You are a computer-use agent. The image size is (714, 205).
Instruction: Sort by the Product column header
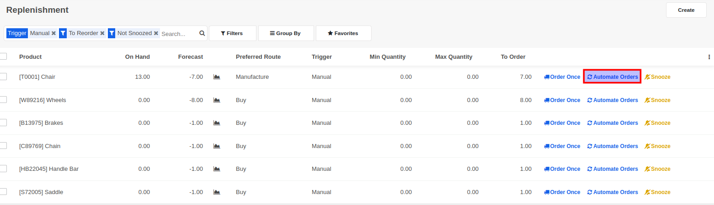31,57
